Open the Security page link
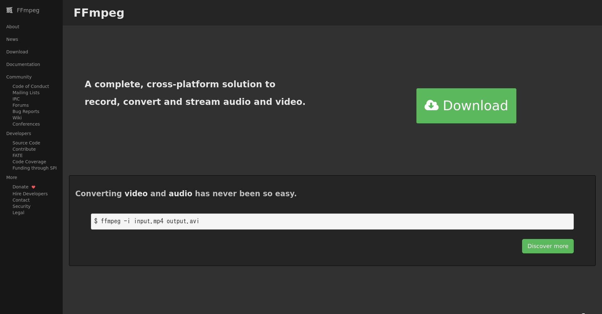 22,206
